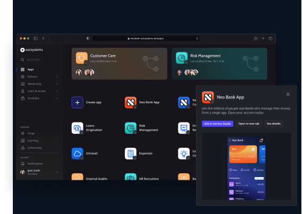Open Risk Management app icon in grid
The width and height of the screenshot is (303, 214).
coord(130,128)
